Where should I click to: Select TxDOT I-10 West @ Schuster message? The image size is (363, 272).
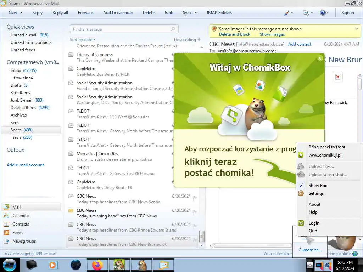121,114
